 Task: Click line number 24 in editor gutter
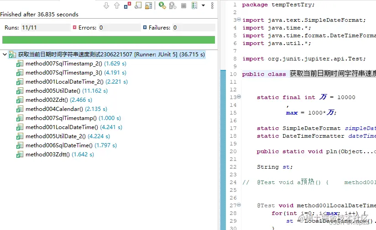(233, 182)
